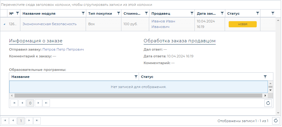The width and height of the screenshot is (282, 127).
Task: Open filter for Дата заказа column
Action: pos(222,13)
